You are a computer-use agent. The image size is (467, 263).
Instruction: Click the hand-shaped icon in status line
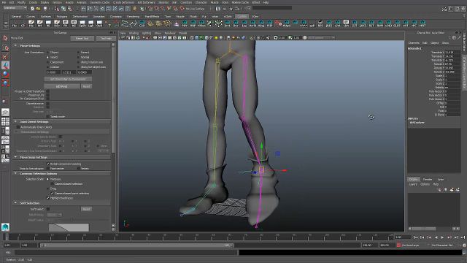[134, 9]
